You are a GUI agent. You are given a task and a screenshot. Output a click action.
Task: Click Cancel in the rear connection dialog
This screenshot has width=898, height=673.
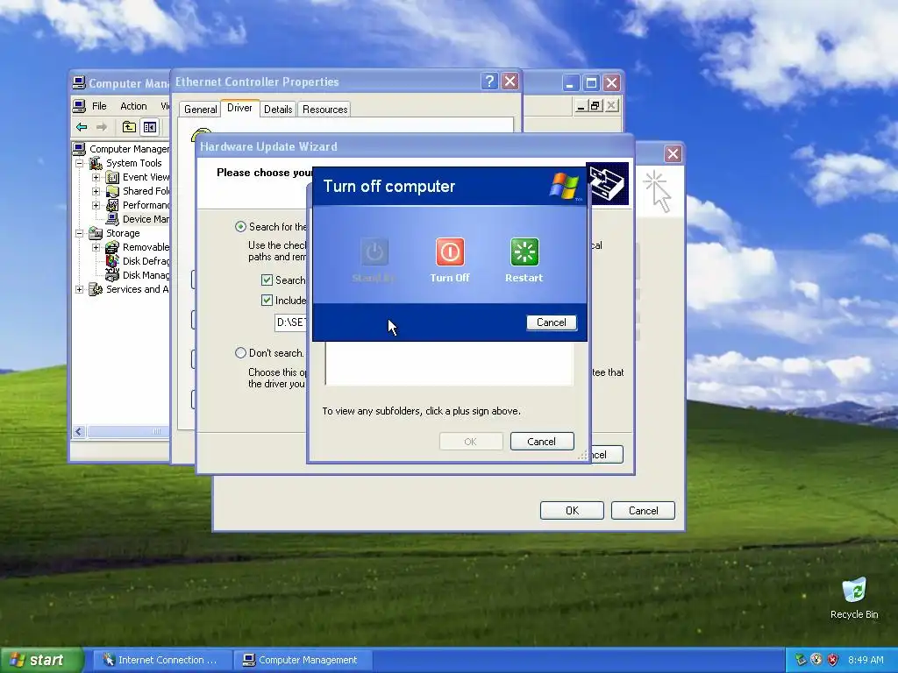point(643,511)
